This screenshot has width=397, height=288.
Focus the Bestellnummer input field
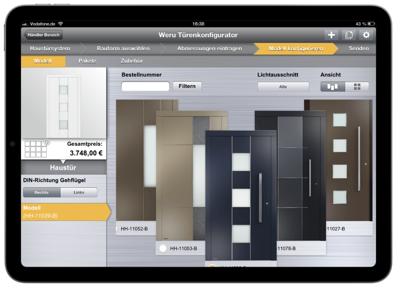tap(145, 86)
